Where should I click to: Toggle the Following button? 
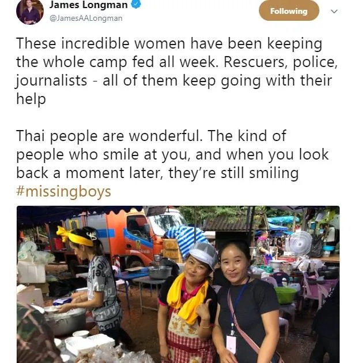[289, 10]
